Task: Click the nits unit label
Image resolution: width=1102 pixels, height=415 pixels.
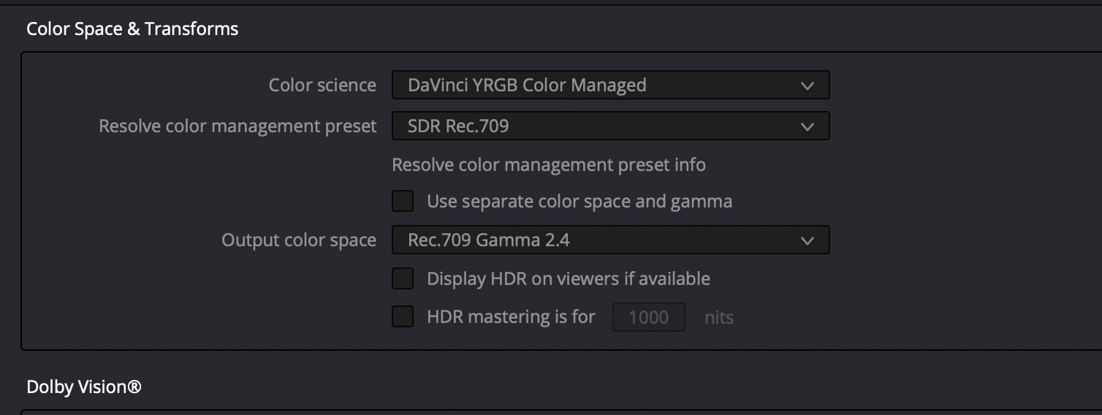Action: 719,318
